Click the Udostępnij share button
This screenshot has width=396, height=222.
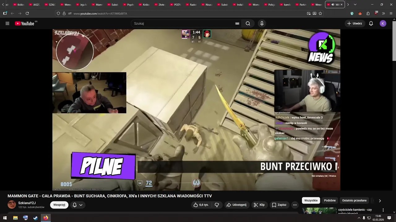(236, 205)
